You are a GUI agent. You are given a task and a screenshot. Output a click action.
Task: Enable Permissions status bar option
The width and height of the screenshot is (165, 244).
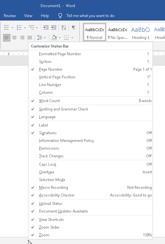click(x=90, y=148)
